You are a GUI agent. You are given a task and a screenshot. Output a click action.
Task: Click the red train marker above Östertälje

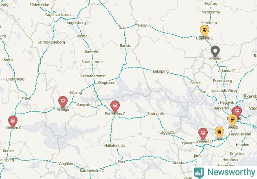click(203, 133)
